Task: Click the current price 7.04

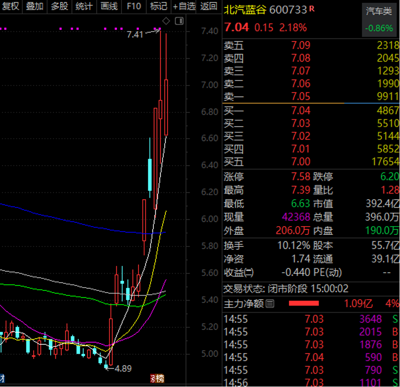Action: [236, 27]
